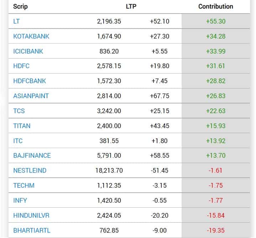Click NESTLEIND change value -51.45
Screen dimensions: 256x238
(160, 171)
